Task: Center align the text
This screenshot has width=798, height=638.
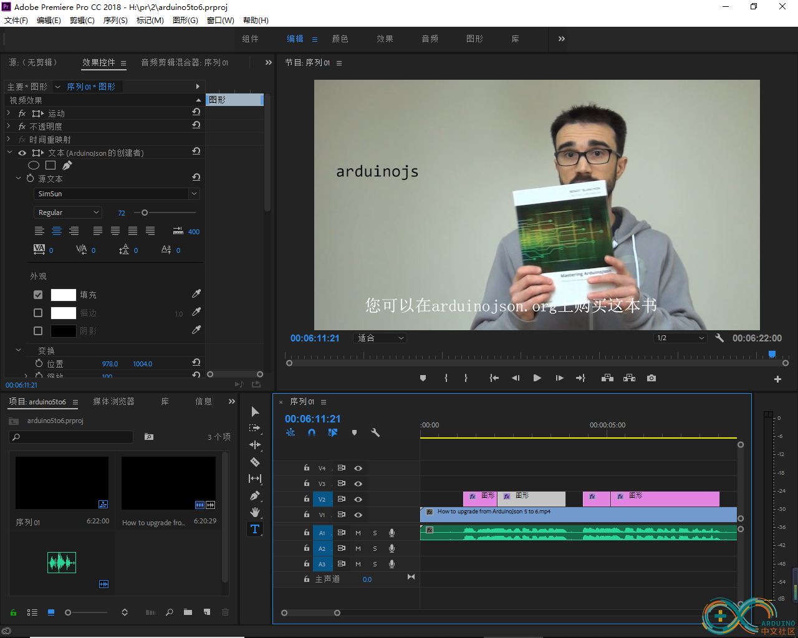Action: (x=57, y=231)
